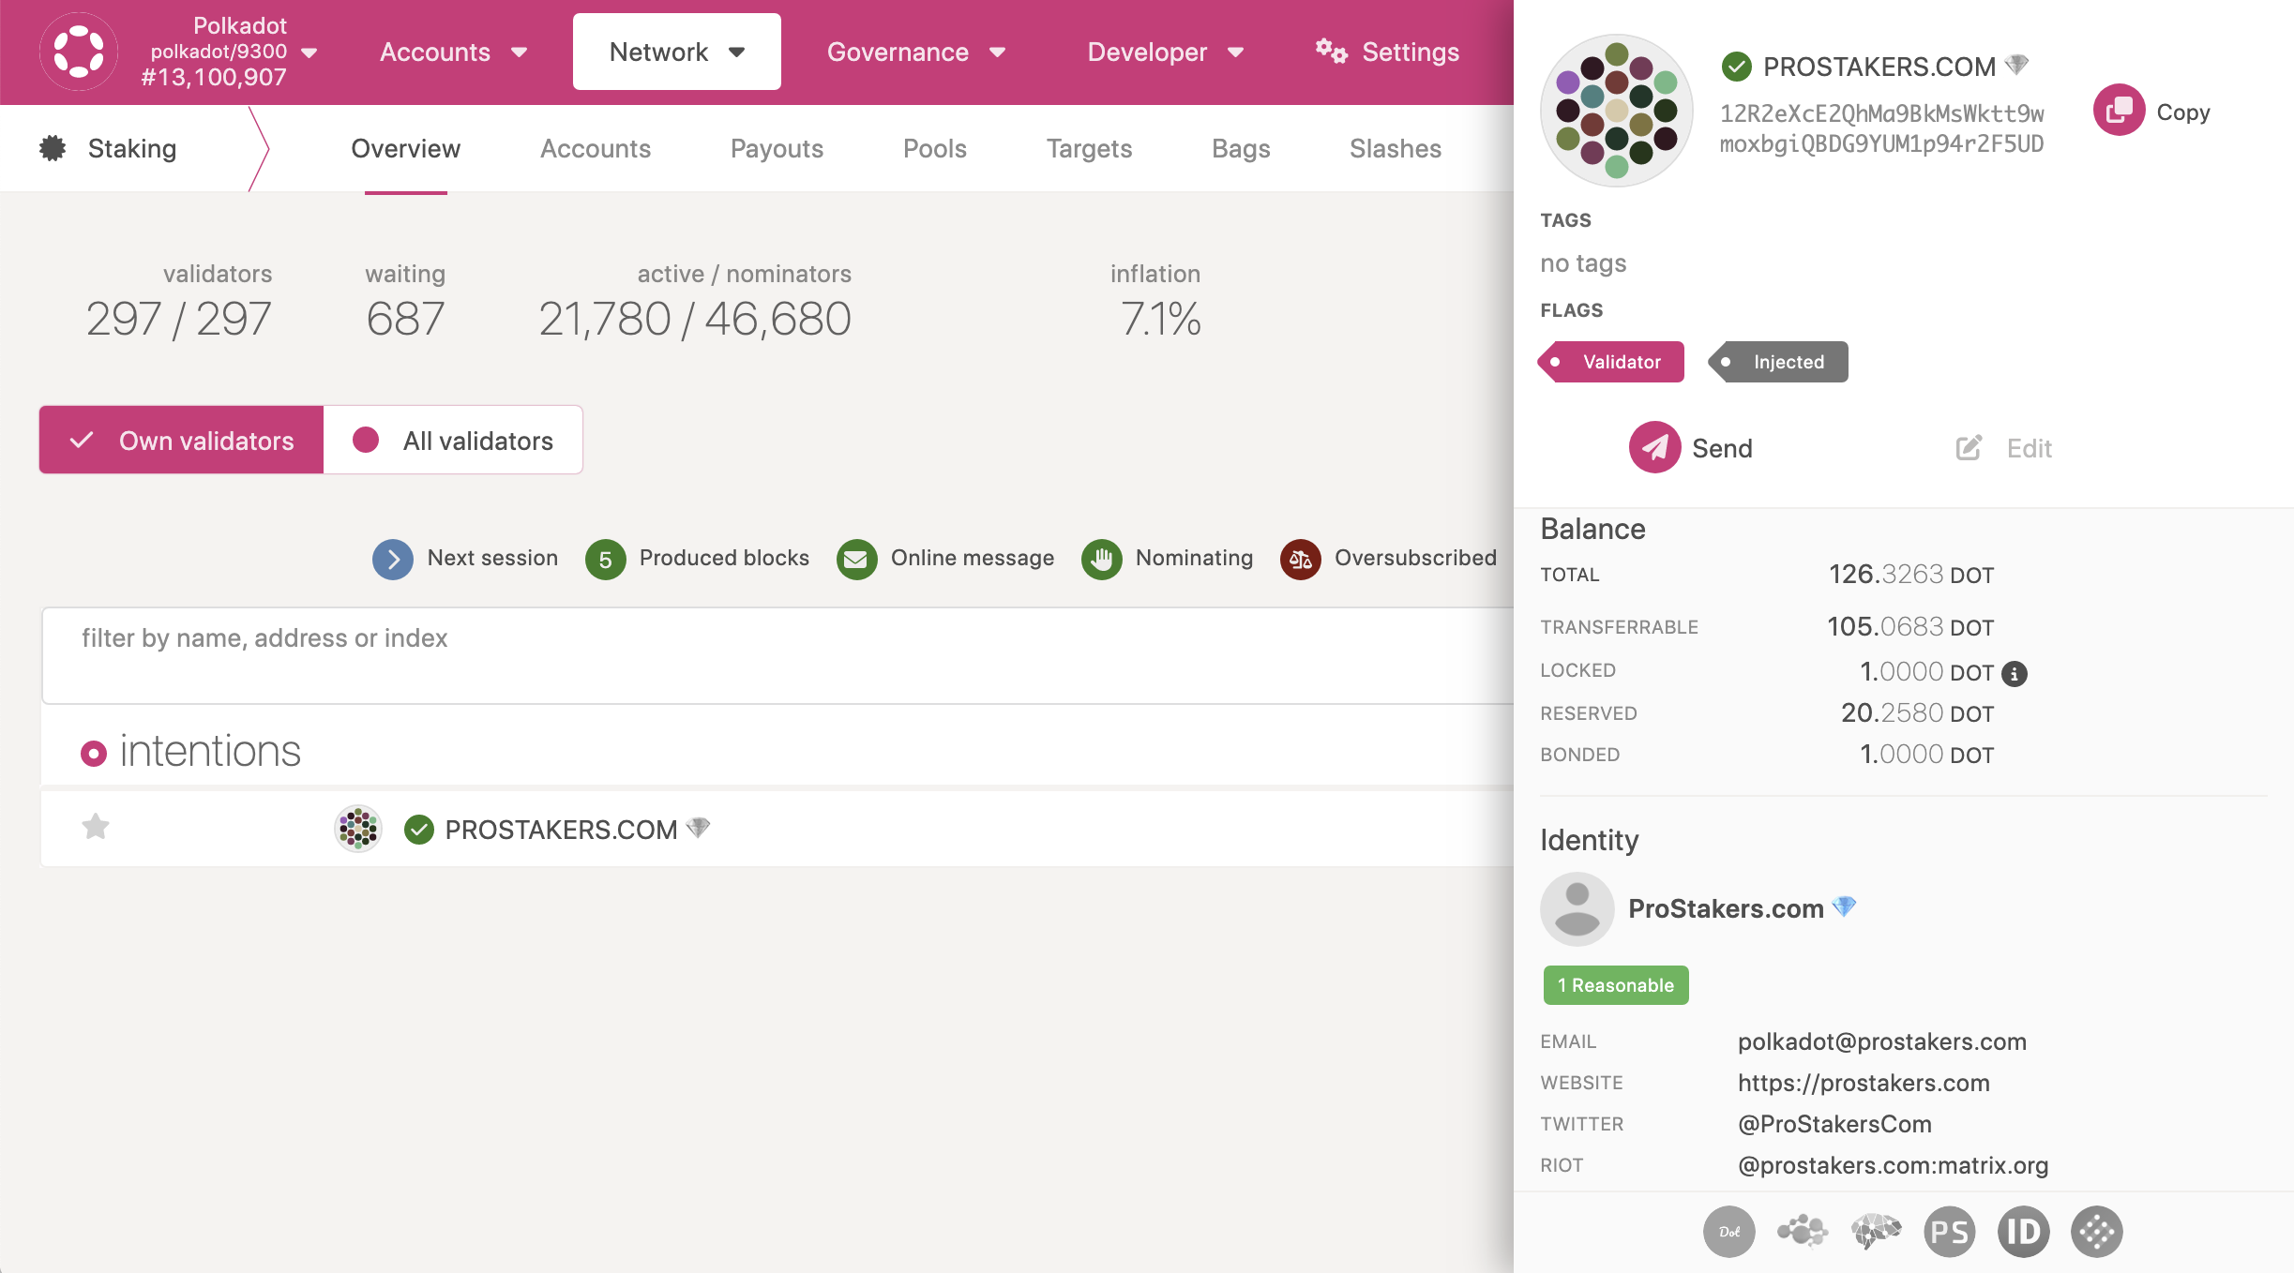Open the Polkascan molecule explorer icon
The height and width of the screenshot is (1273, 2294).
(1803, 1232)
